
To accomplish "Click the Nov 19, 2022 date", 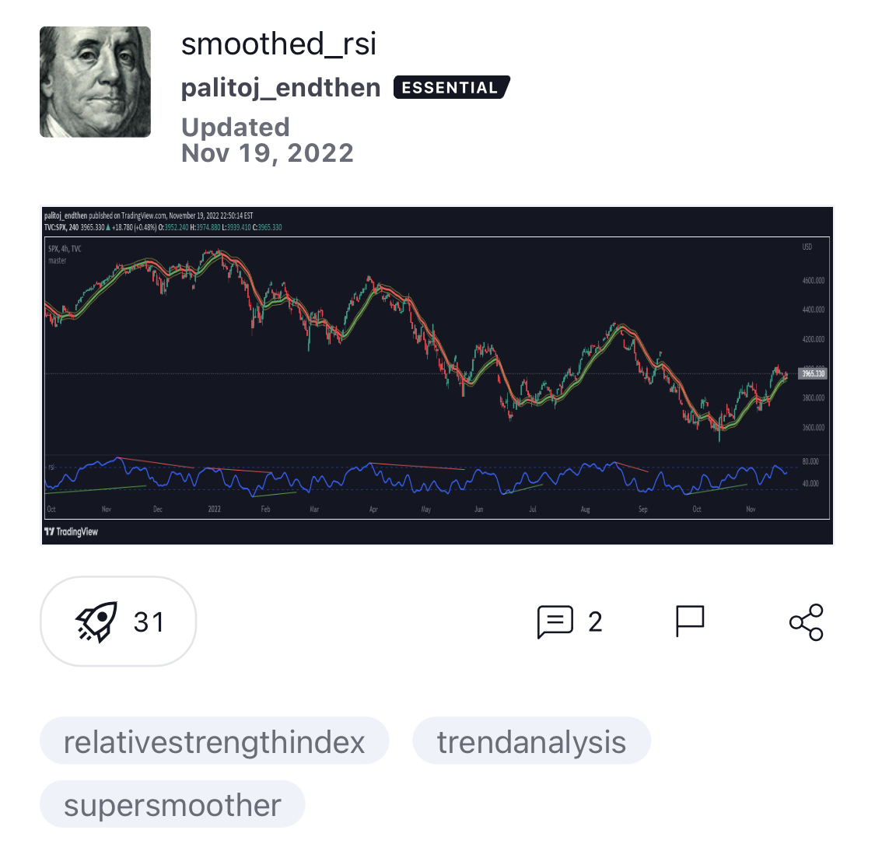I will pyautogui.click(x=267, y=152).
